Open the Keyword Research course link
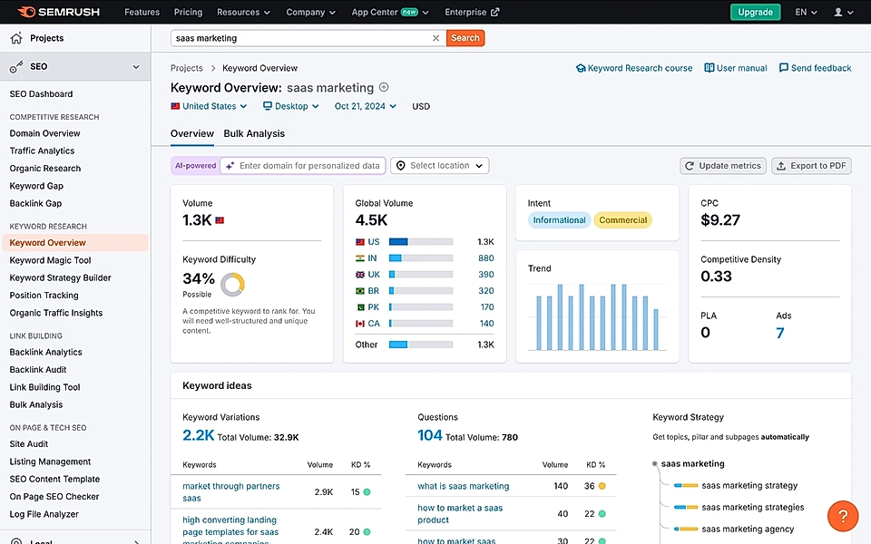Image resolution: width=871 pixels, height=544 pixels. click(x=634, y=67)
